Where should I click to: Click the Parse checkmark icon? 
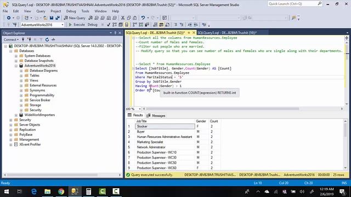pyautogui.click(x=109, y=25)
